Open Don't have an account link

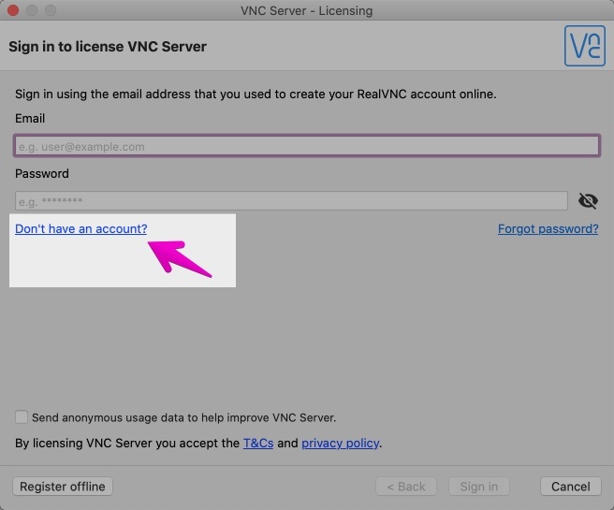[x=81, y=228]
